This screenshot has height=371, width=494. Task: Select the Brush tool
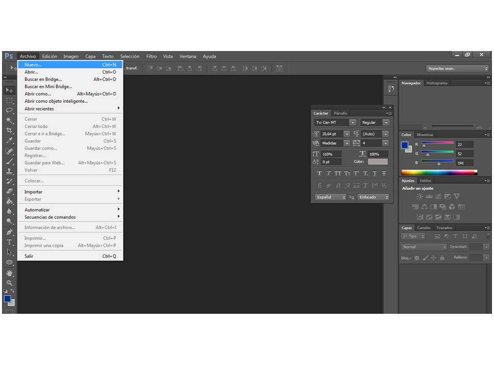pyautogui.click(x=9, y=161)
